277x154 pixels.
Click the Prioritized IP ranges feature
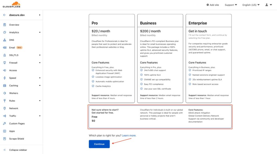tap(202, 70)
